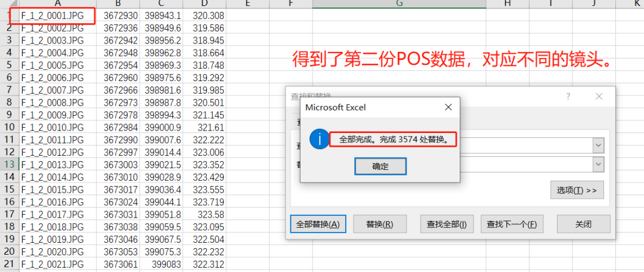
Task: Click the 关闭 button
Action: coord(583,224)
